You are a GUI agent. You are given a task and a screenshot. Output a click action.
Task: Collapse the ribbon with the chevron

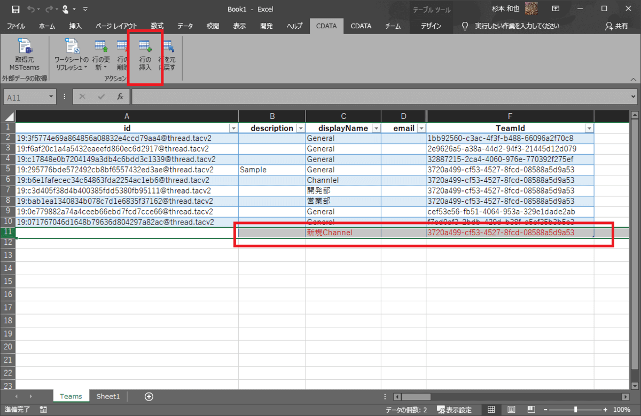coord(632,78)
